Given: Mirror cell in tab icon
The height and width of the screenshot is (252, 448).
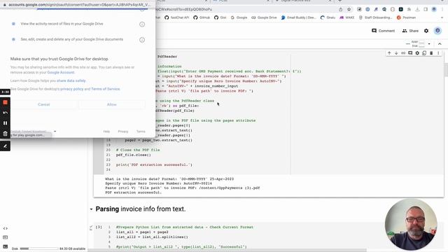Looking at the screenshot, I should tap(424, 53).
